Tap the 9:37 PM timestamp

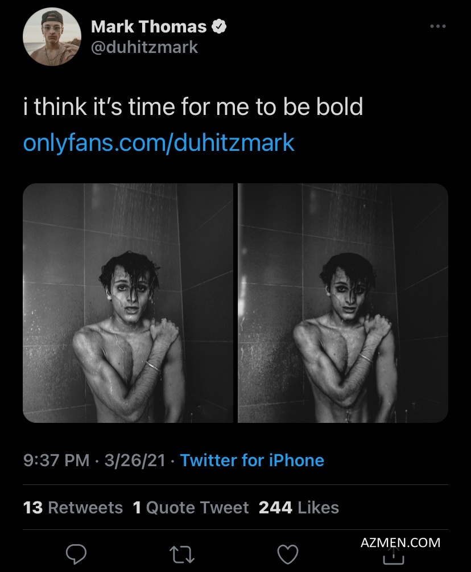pyautogui.click(x=56, y=460)
